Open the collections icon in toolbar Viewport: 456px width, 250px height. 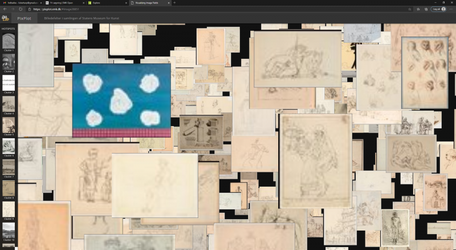[x=426, y=9]
